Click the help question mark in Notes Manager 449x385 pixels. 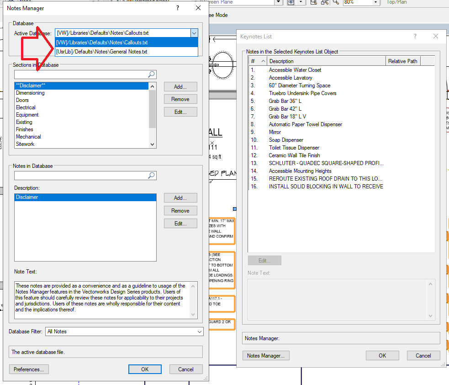[x=178, y=8]
